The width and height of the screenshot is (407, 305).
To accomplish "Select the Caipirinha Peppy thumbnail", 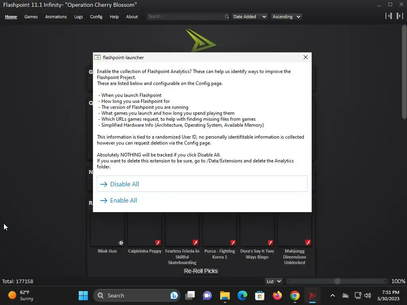I will 145,229.
